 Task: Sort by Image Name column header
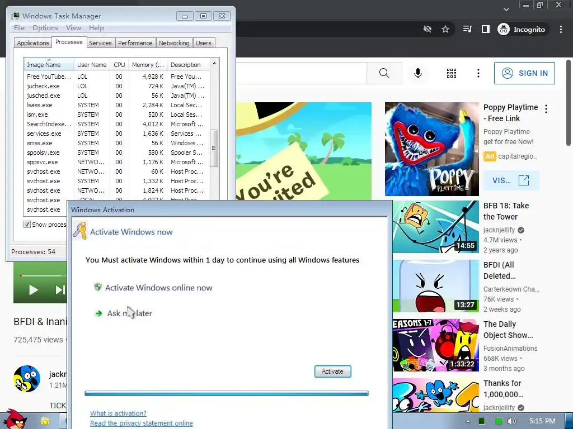49,65
